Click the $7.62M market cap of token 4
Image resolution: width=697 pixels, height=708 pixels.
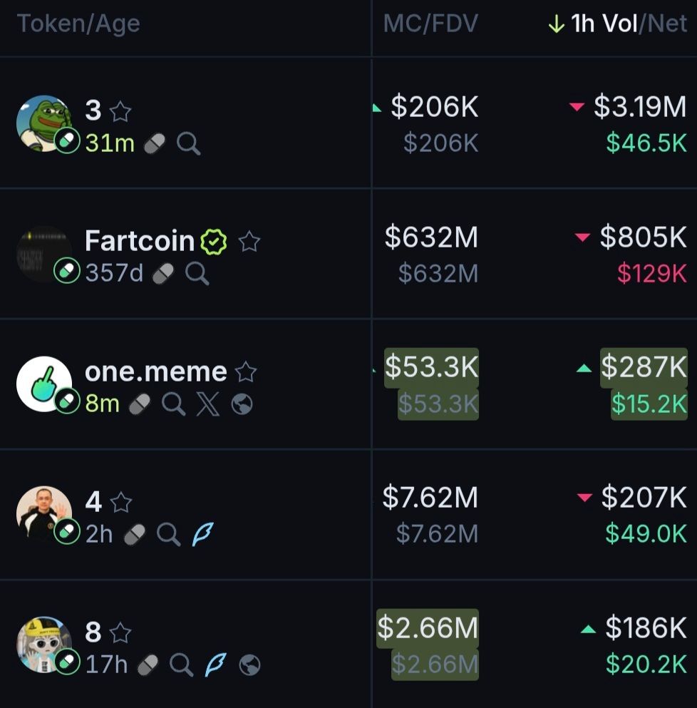(430, 498)
